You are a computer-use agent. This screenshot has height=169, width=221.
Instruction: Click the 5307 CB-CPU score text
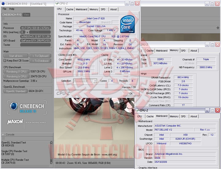[38, 71]
